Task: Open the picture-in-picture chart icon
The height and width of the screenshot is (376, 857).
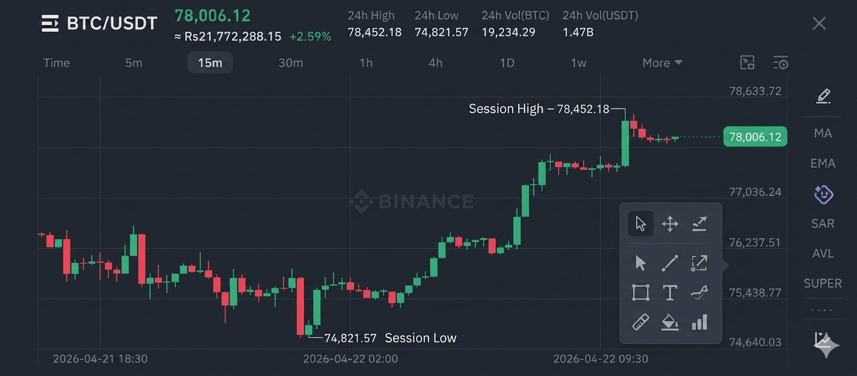Action: [747, 62]
